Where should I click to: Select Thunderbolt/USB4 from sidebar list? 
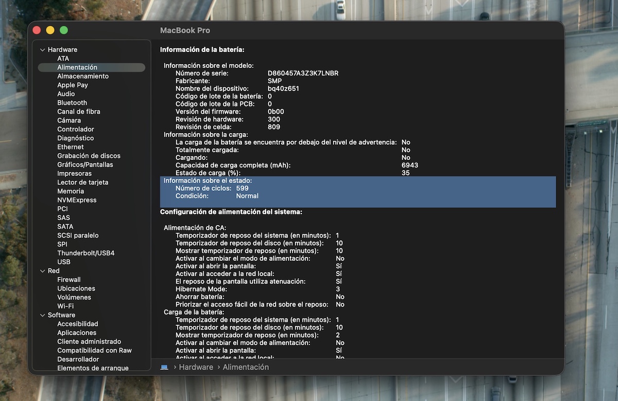click(85, 253)
